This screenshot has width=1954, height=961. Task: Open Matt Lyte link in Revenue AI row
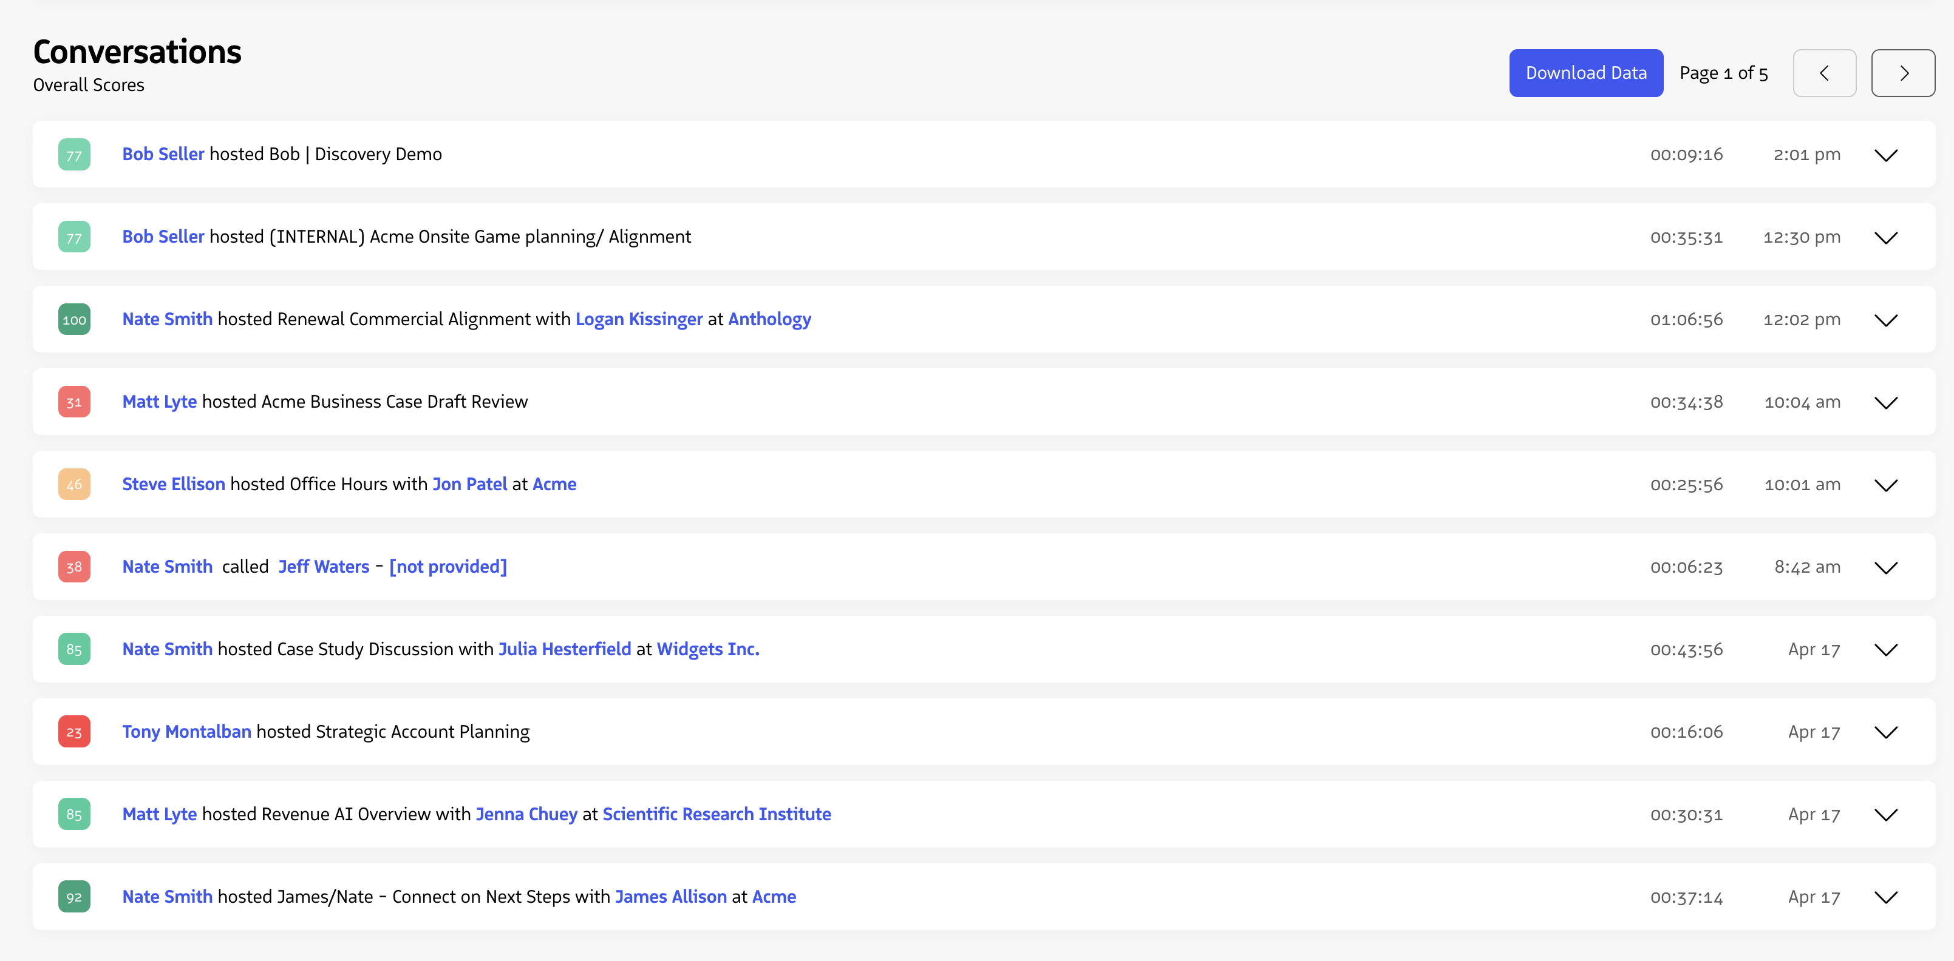(x=159, y=815)
